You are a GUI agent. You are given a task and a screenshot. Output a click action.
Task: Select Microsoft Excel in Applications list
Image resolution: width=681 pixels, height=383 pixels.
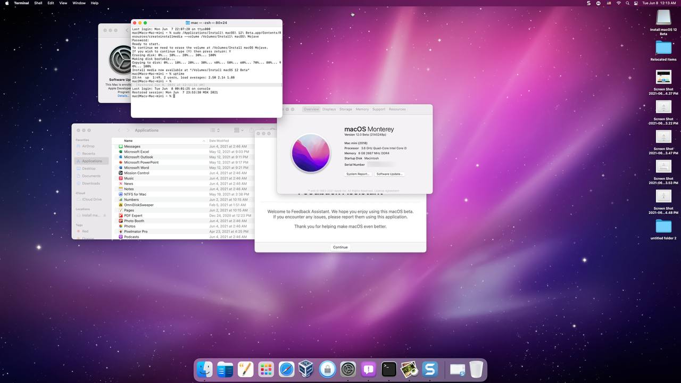click(183, 152)
